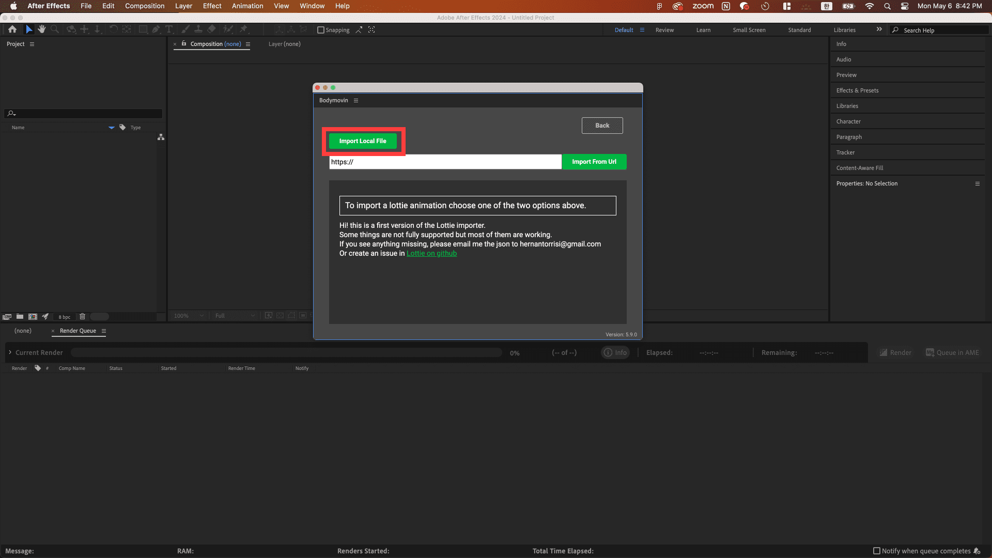This screenshot has height=558, width=992.
Task: Select the Type text tool
Action: (169, 29)
